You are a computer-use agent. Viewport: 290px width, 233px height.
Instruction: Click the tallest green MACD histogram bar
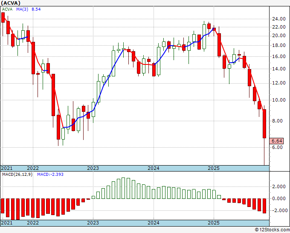(123, 188)
